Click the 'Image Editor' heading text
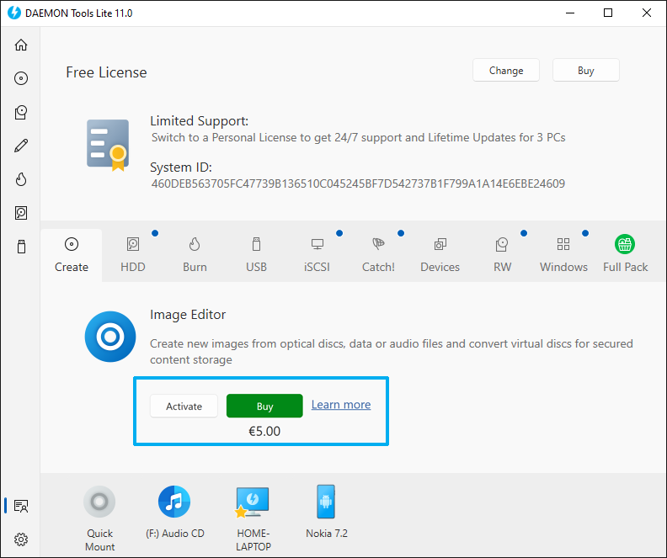This screenshot has width=667, height=558. 188,315
